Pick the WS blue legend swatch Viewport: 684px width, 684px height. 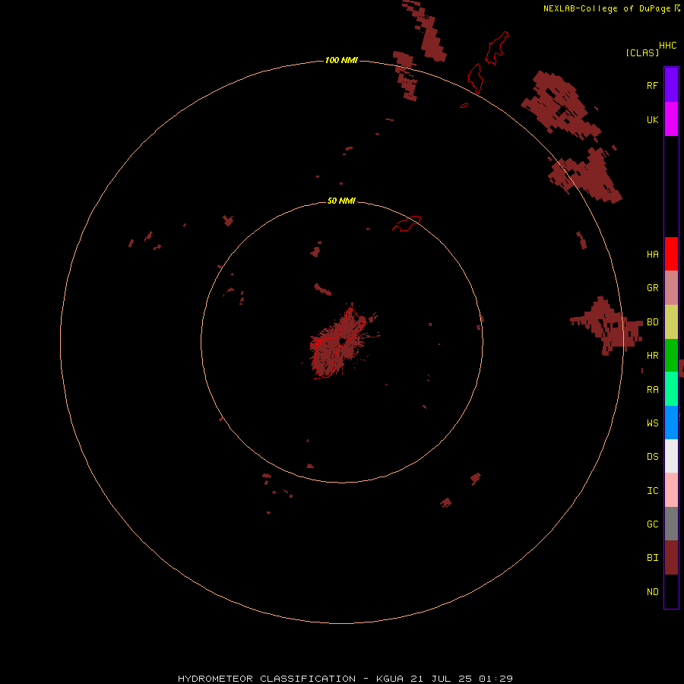tap(671, 423)
